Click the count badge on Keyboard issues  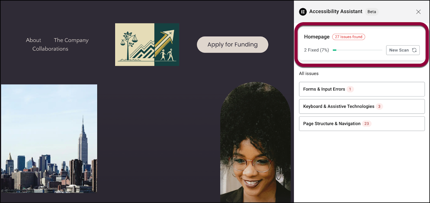click(379, 106)
